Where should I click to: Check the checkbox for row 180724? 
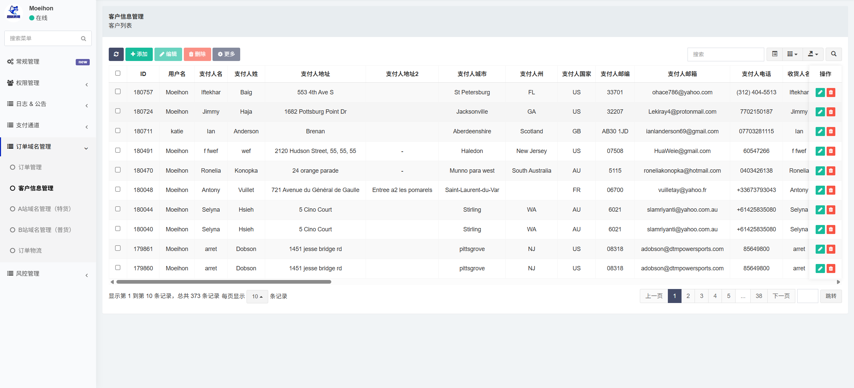(118, 111)
